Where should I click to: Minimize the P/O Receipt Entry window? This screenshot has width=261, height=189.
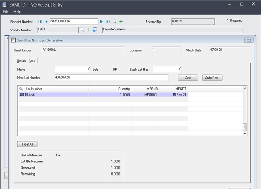[230, 4]
